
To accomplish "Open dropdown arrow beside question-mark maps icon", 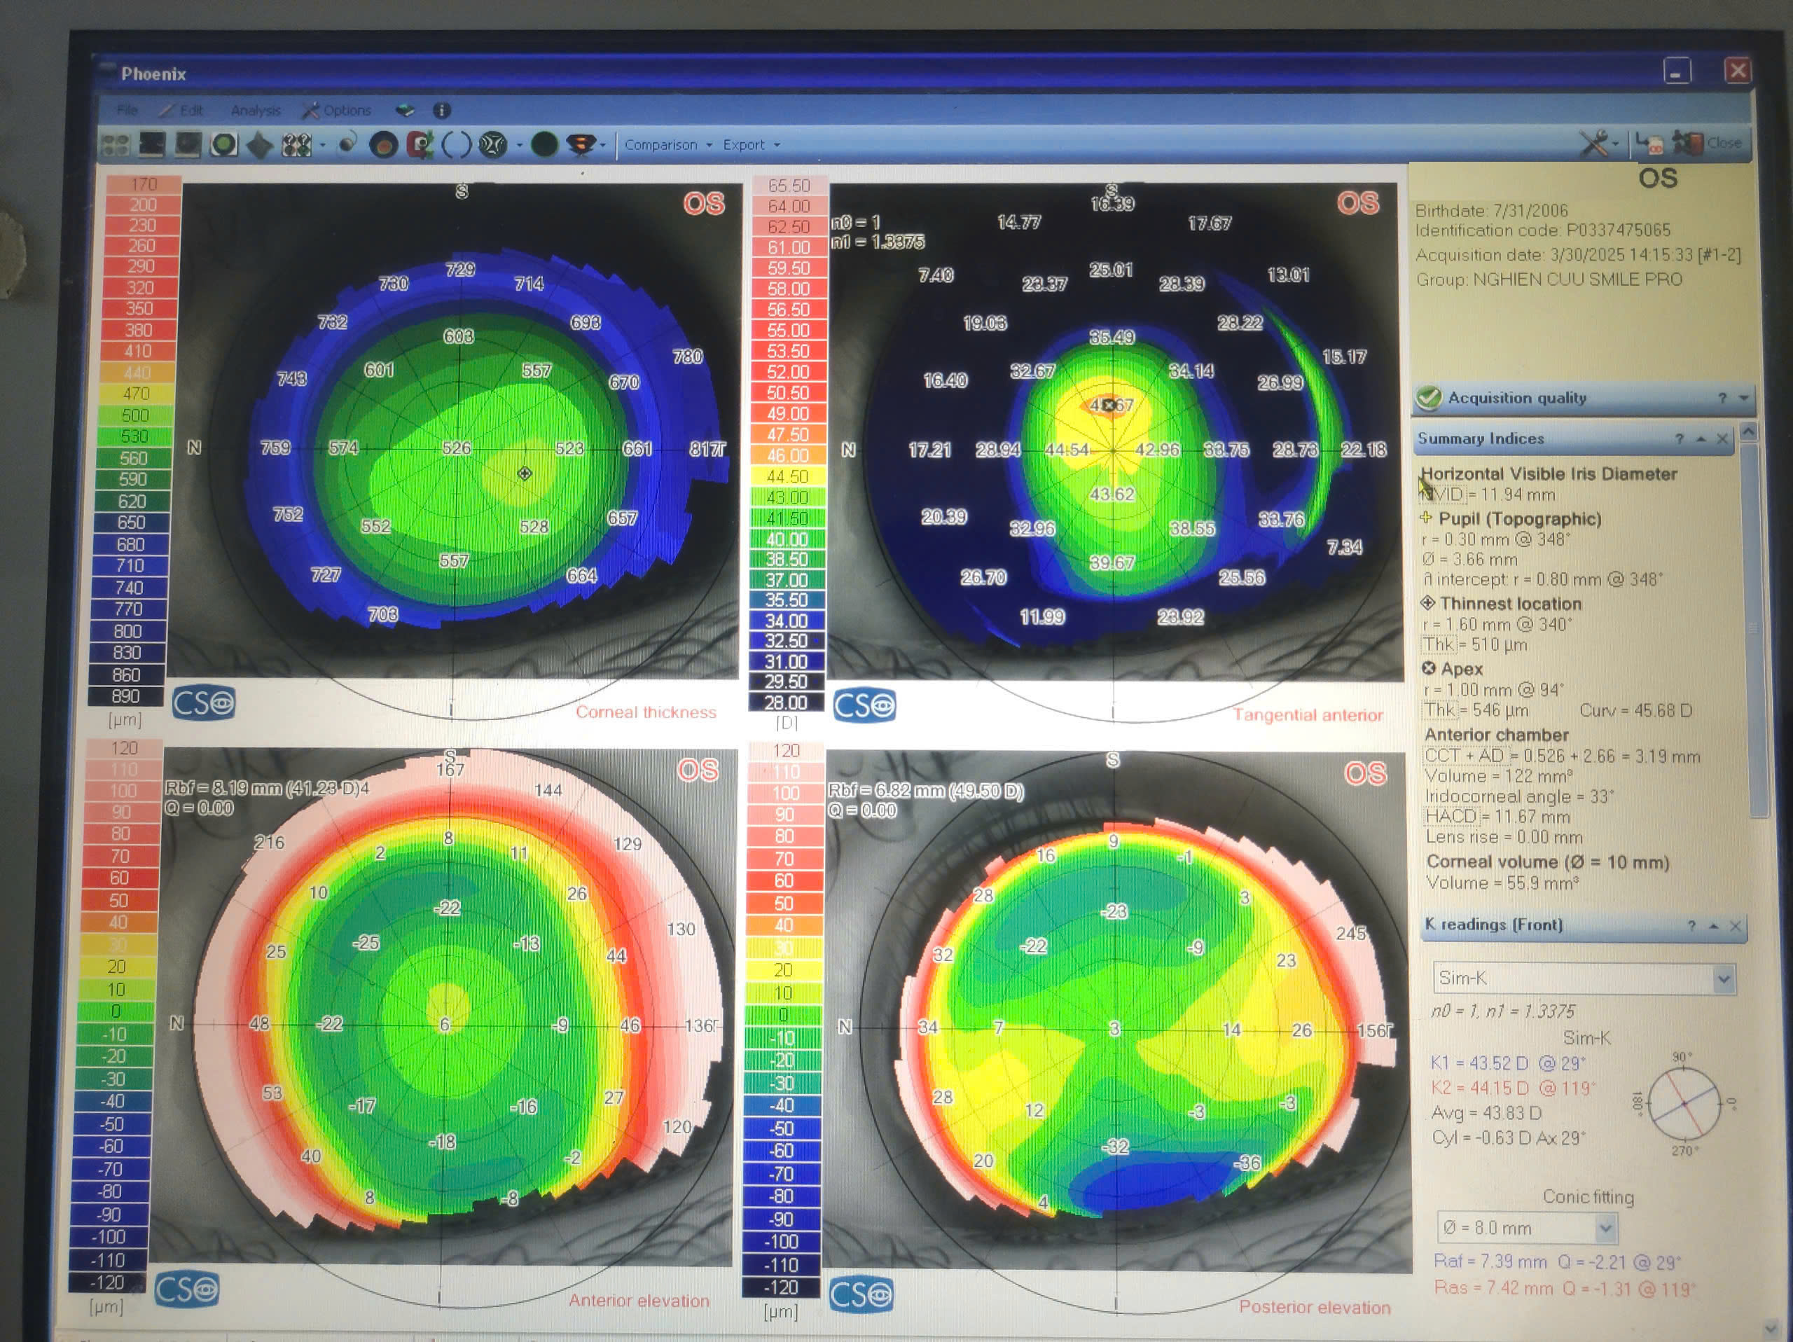I will coord(321,146).
